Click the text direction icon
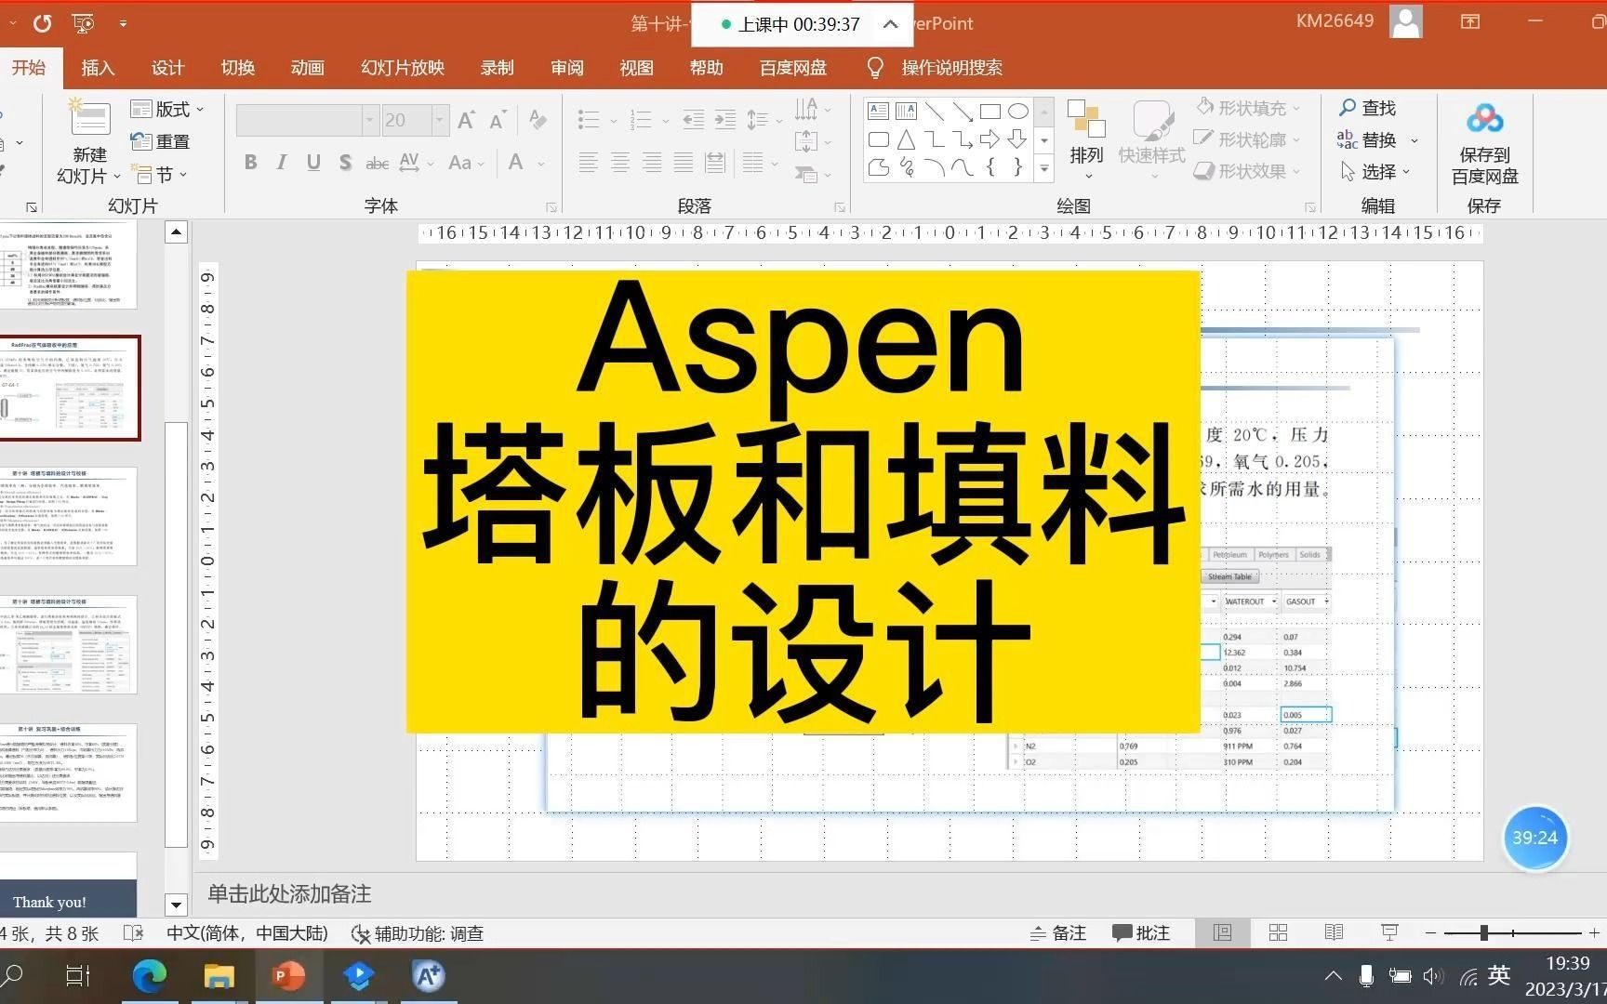The width and height of the screenshot is (1607, 1004). coord(806,109)
